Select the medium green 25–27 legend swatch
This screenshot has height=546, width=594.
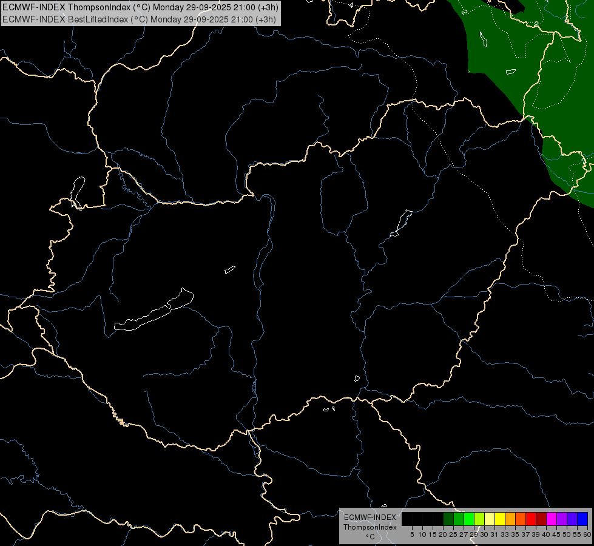point(459,519)
